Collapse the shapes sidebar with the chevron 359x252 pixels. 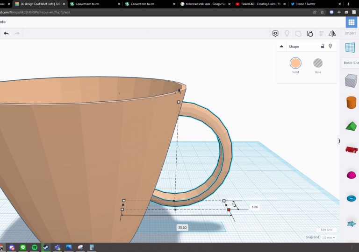339,141
